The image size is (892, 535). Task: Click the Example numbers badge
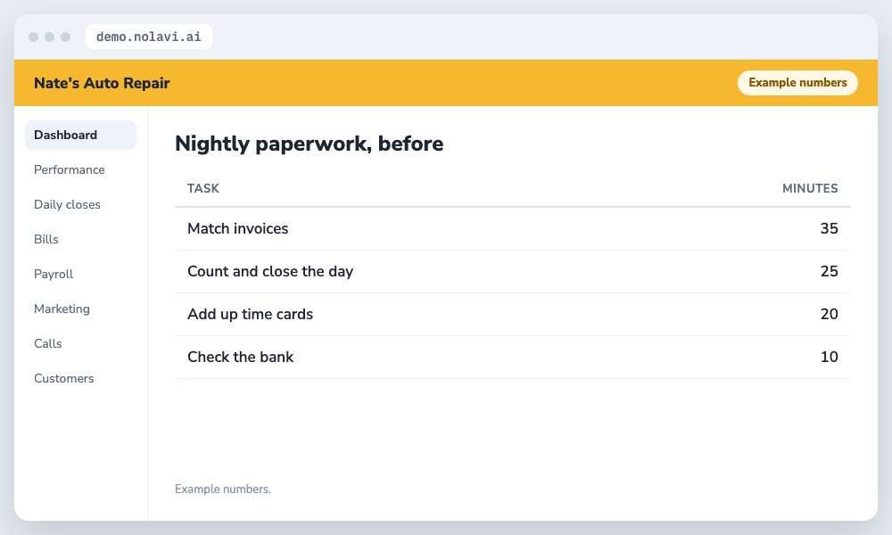pyautogui.click(x=797, y=82)
